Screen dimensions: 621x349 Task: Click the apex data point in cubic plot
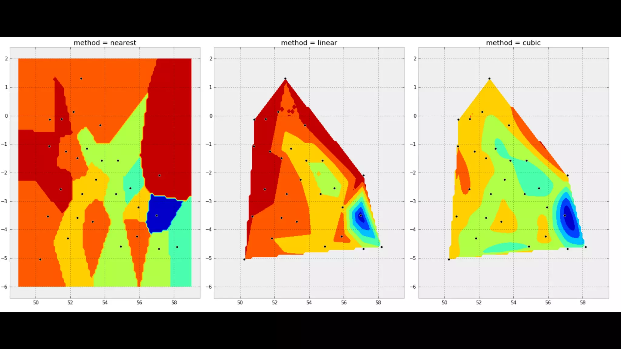pyautogui.click(x=489, y=79)
